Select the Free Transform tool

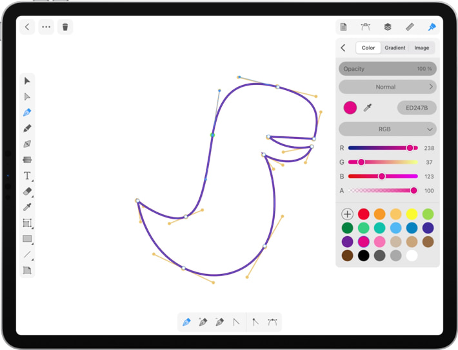pos(27,223)
